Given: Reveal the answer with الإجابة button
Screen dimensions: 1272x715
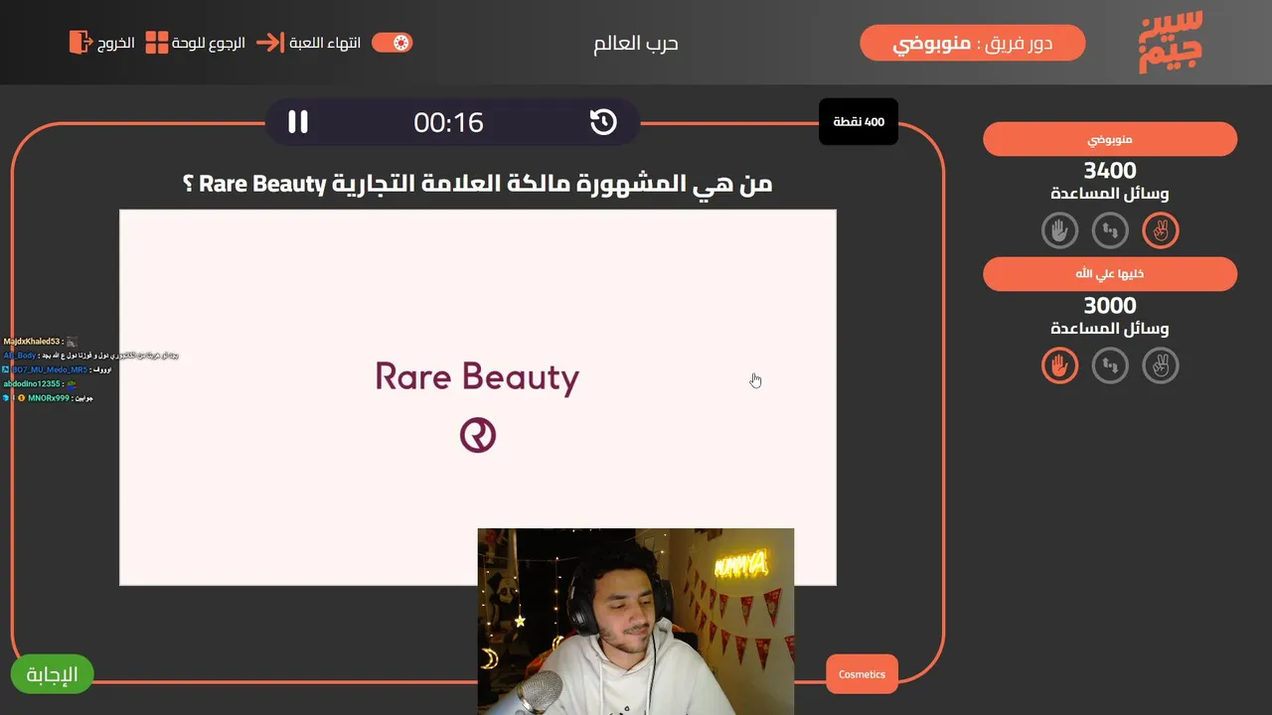Looking at the screenshot, I should (52, 674).
